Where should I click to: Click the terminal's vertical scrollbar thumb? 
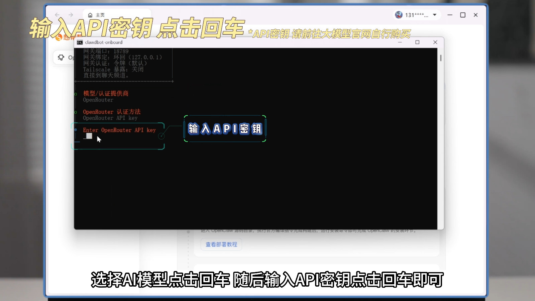[441, 58]
